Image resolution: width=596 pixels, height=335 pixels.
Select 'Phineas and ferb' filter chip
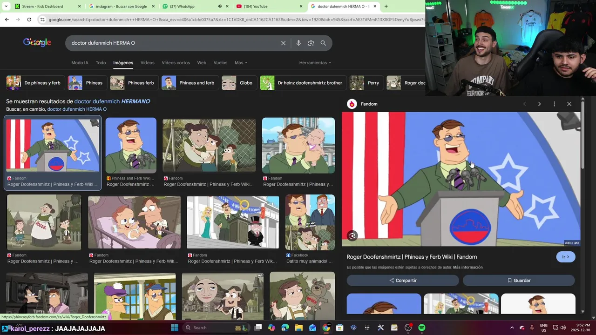pyautogui.click(x=190, y=83)
